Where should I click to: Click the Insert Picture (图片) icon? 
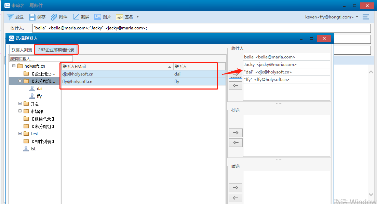(98, 17)
